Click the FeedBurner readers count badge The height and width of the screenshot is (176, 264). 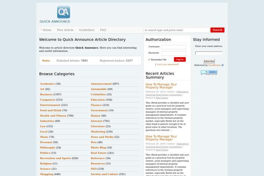209,72
